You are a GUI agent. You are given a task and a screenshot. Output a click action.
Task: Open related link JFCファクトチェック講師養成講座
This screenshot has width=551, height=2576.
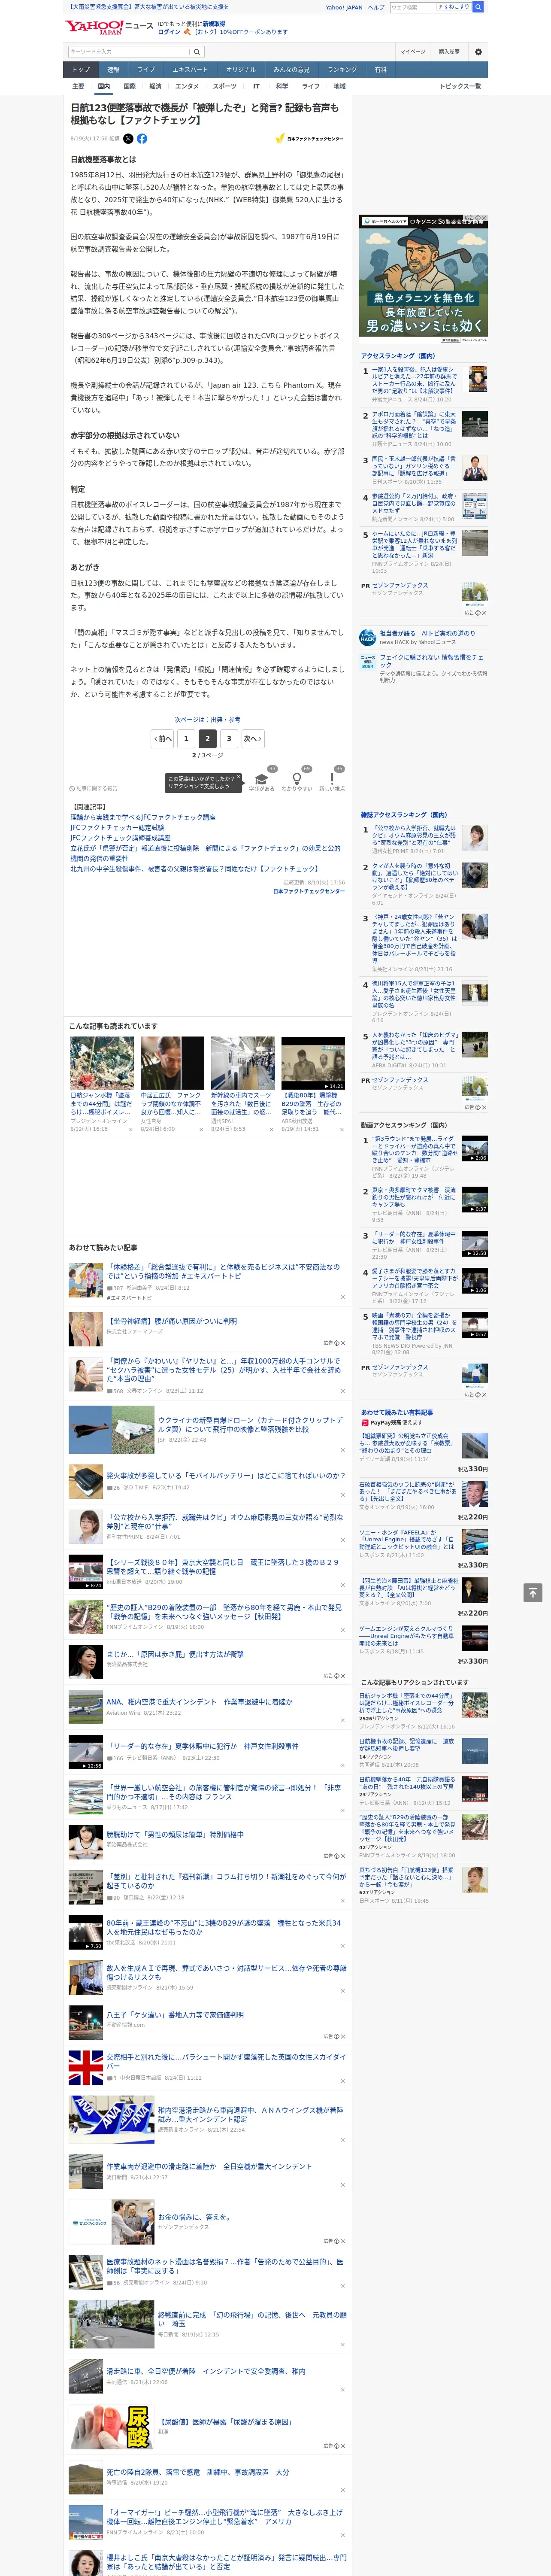(x=120, y=838)
